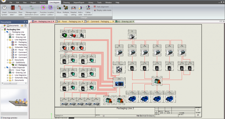This screenshot has height=119, width=225.
Task: Switch to the Drawing ribbon tab
Action: (x=66, y=3)
